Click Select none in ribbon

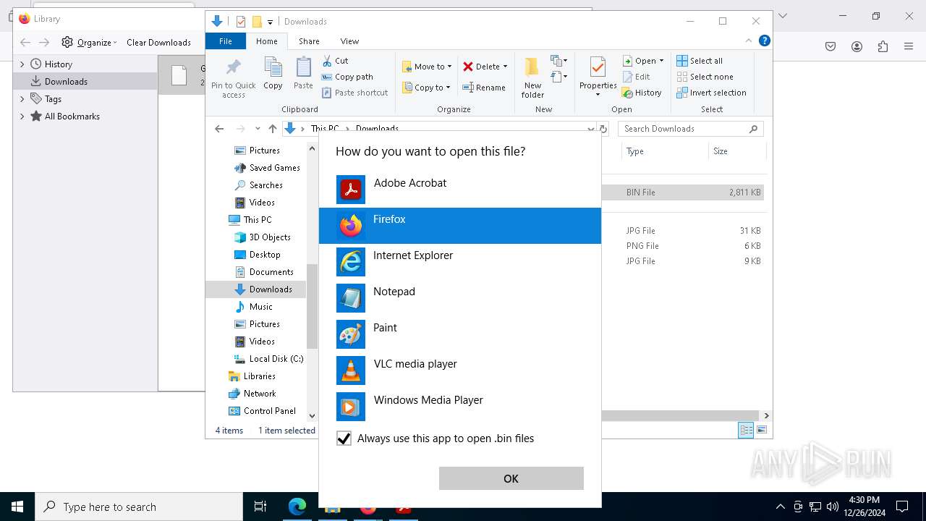[705, 77]
